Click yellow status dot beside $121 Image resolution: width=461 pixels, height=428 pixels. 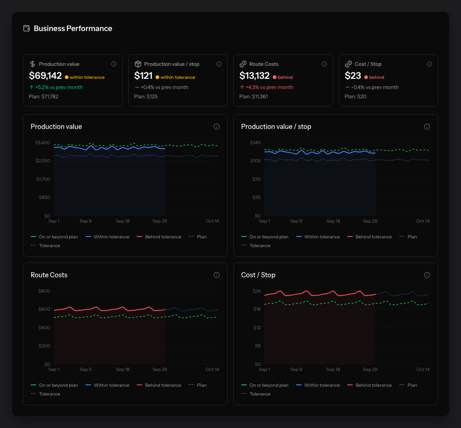pyautogui.click(x=157, y=77)
